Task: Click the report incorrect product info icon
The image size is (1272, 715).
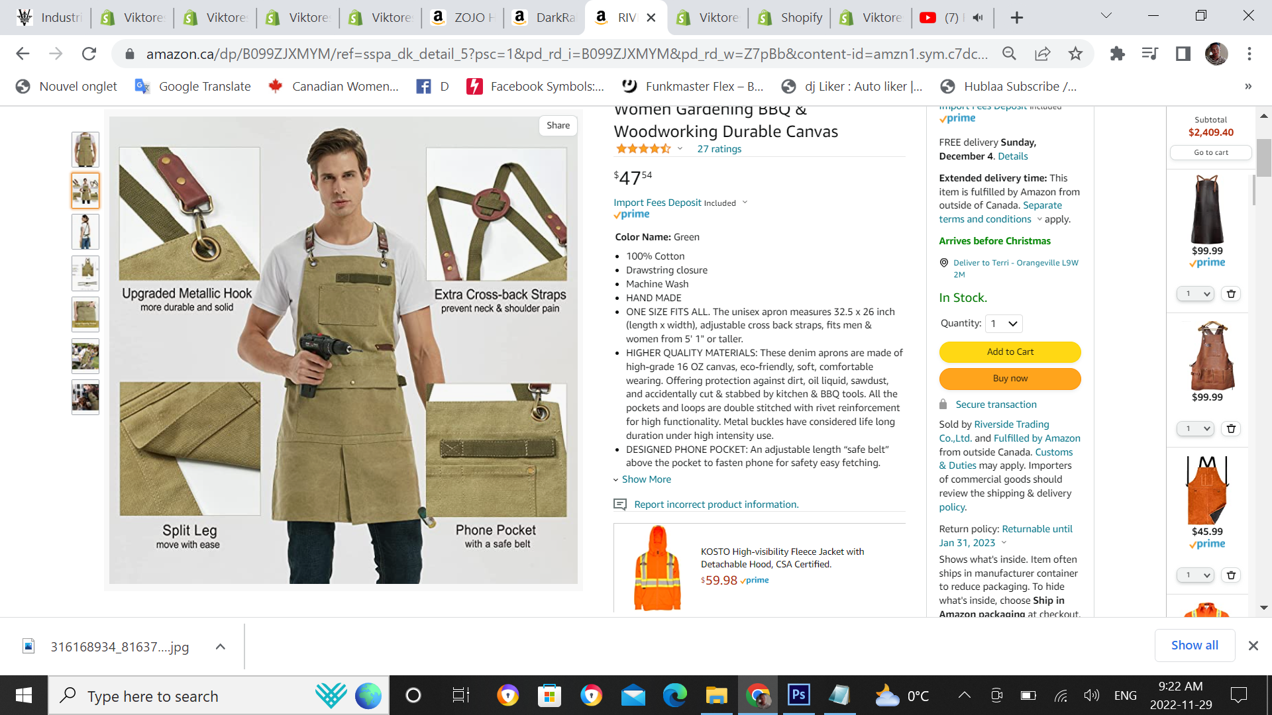Action: pyautogui.click(x=620, y=504)
